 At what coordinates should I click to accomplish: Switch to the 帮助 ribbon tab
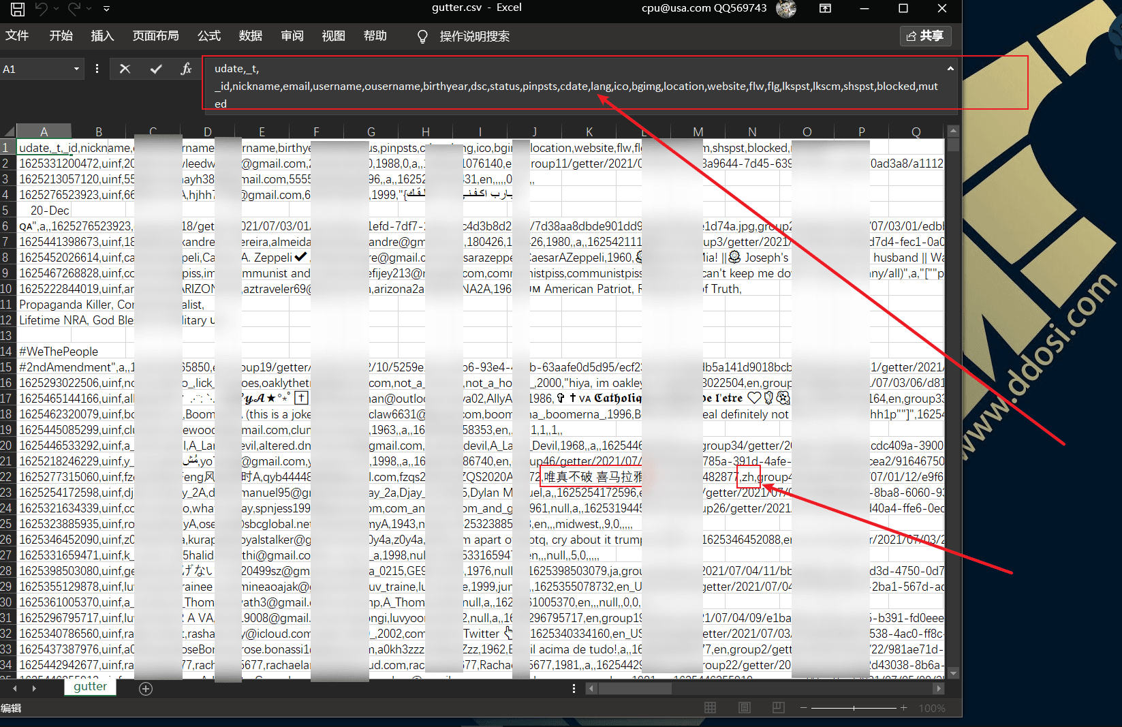(375, 35)
